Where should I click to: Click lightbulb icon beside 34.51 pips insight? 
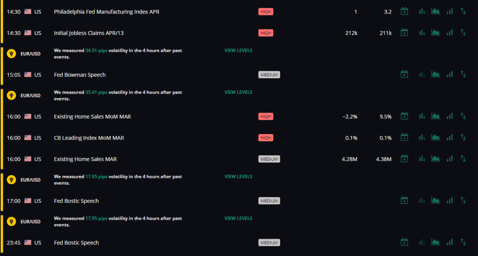pos(11,54)
